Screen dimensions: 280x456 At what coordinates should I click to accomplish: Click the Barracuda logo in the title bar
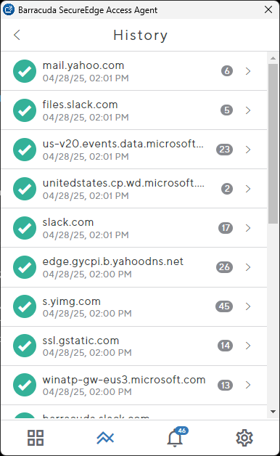coord(9,9)
